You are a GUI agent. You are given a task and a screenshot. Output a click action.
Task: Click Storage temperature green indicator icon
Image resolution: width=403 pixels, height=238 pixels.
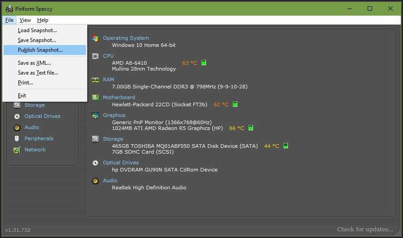285,146
